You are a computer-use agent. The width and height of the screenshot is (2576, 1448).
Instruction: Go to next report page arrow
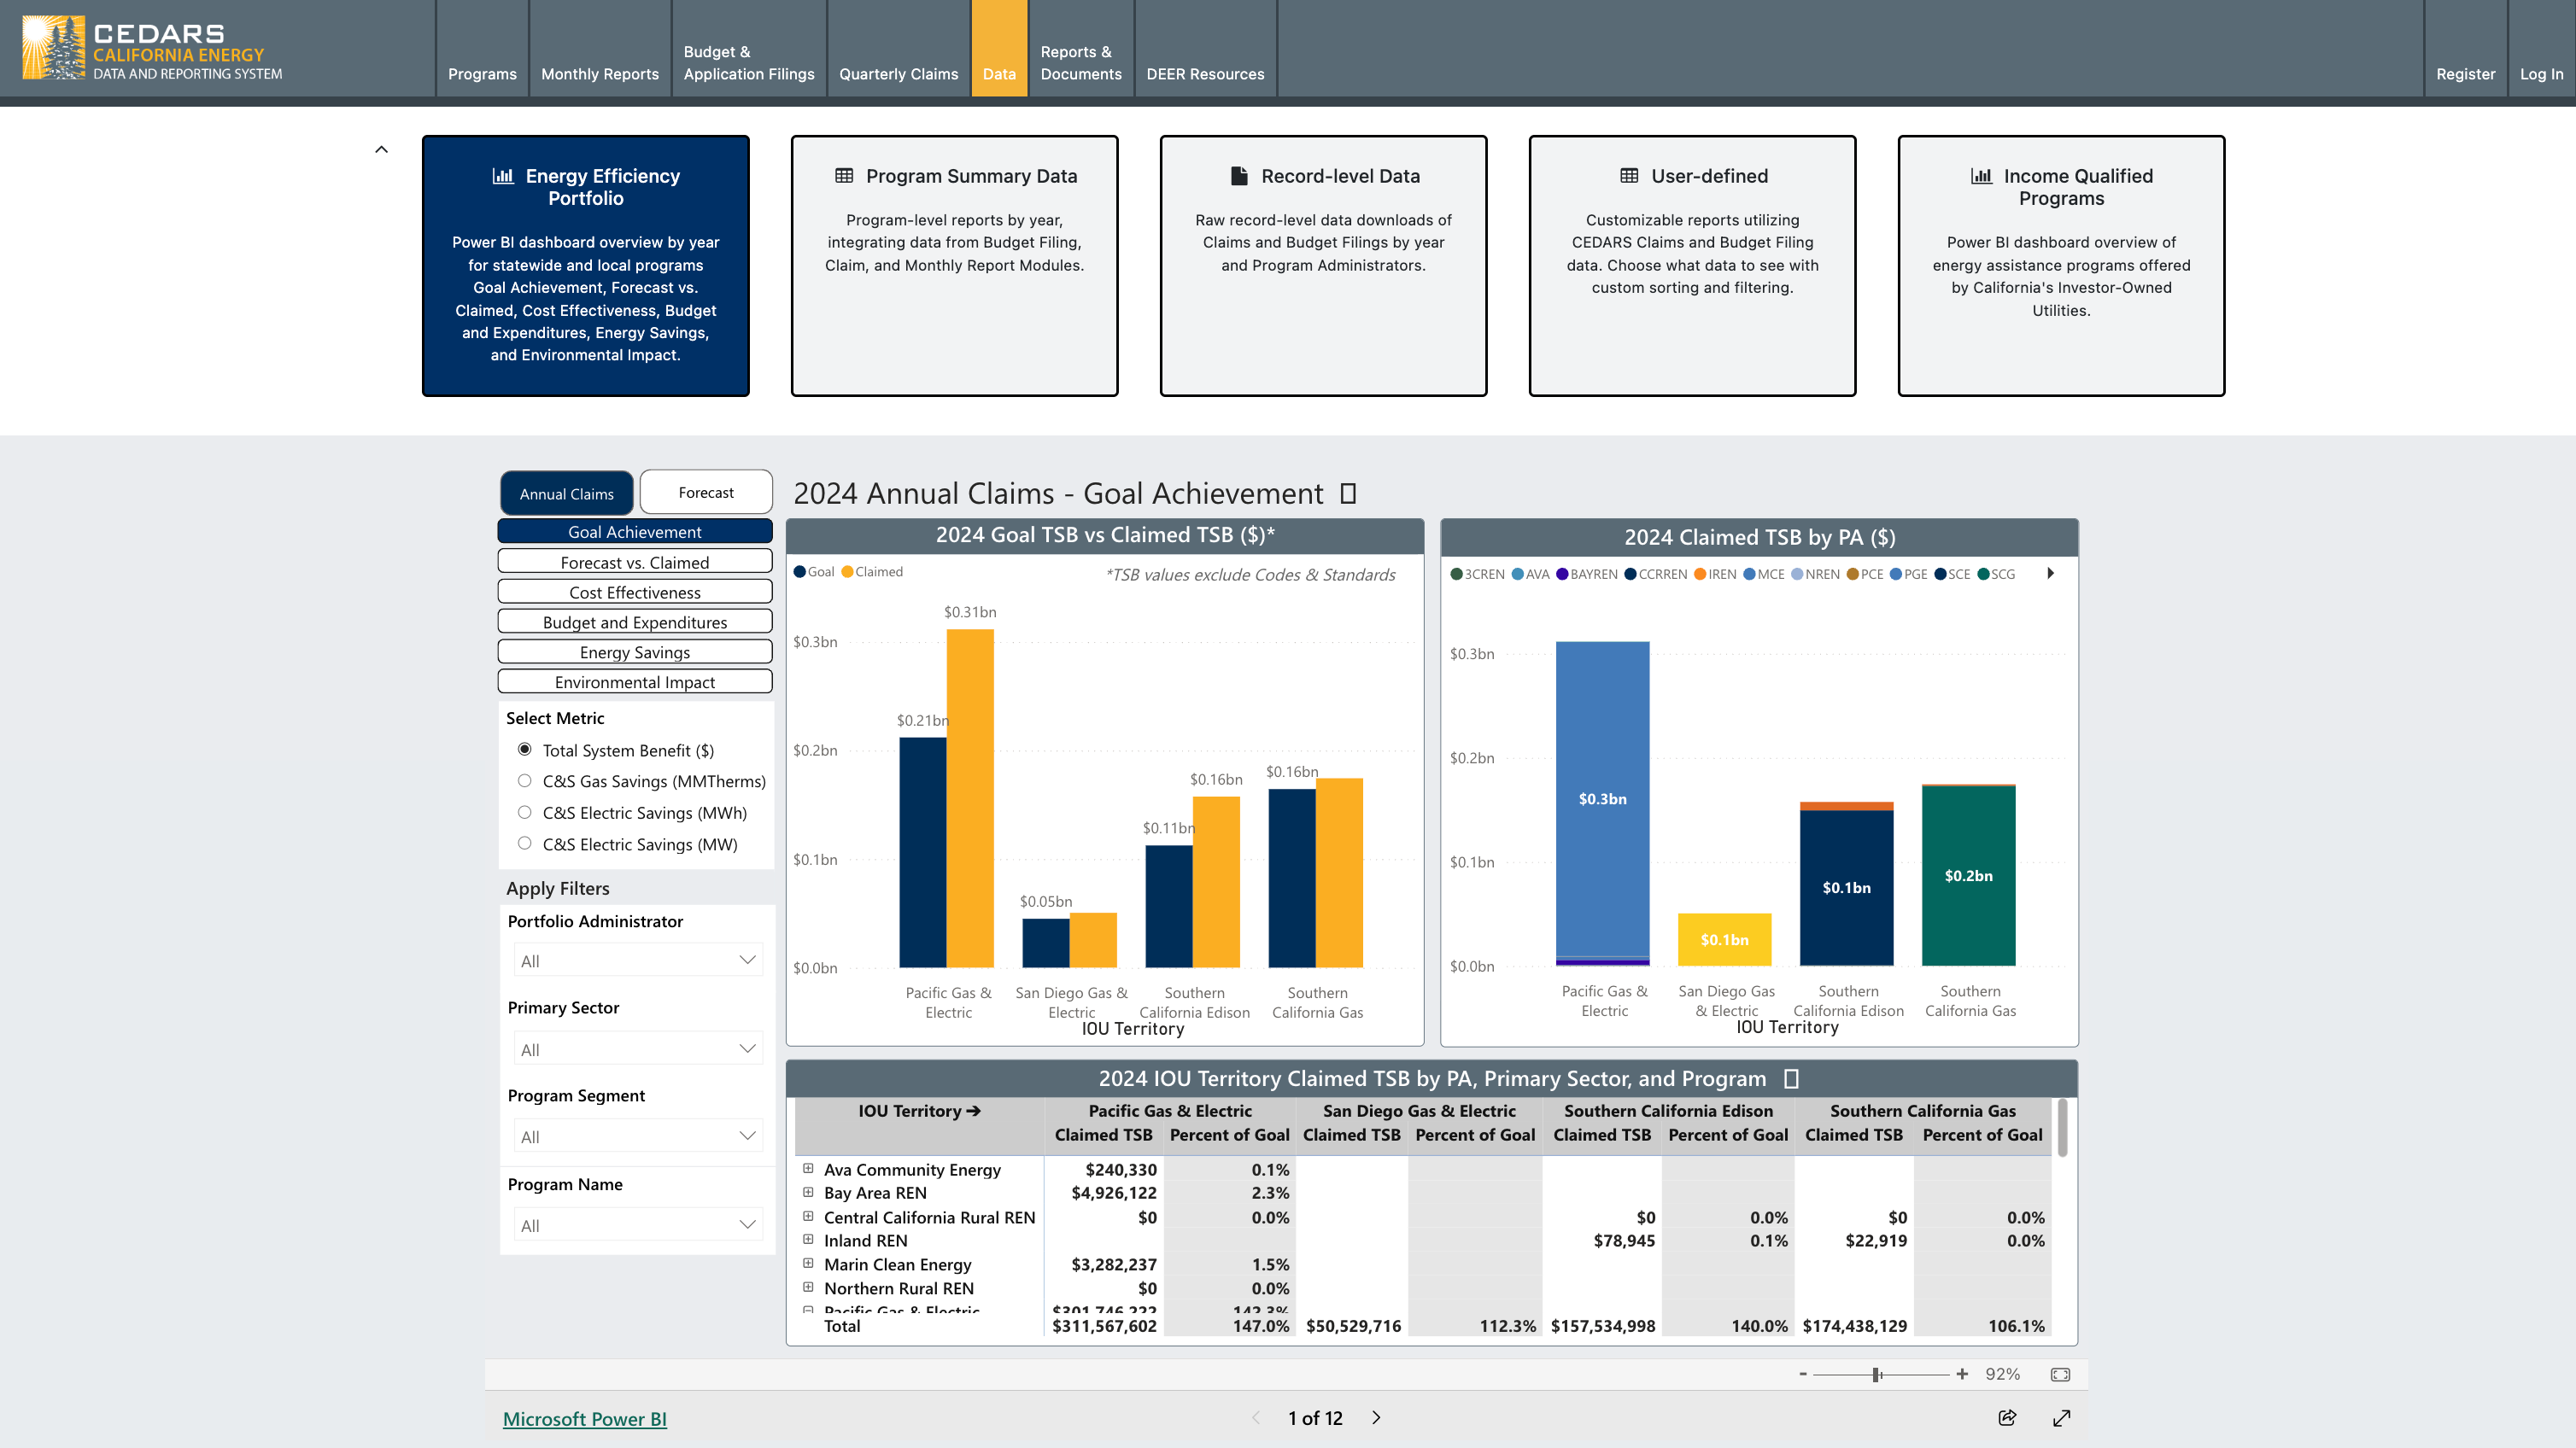1376,1418
